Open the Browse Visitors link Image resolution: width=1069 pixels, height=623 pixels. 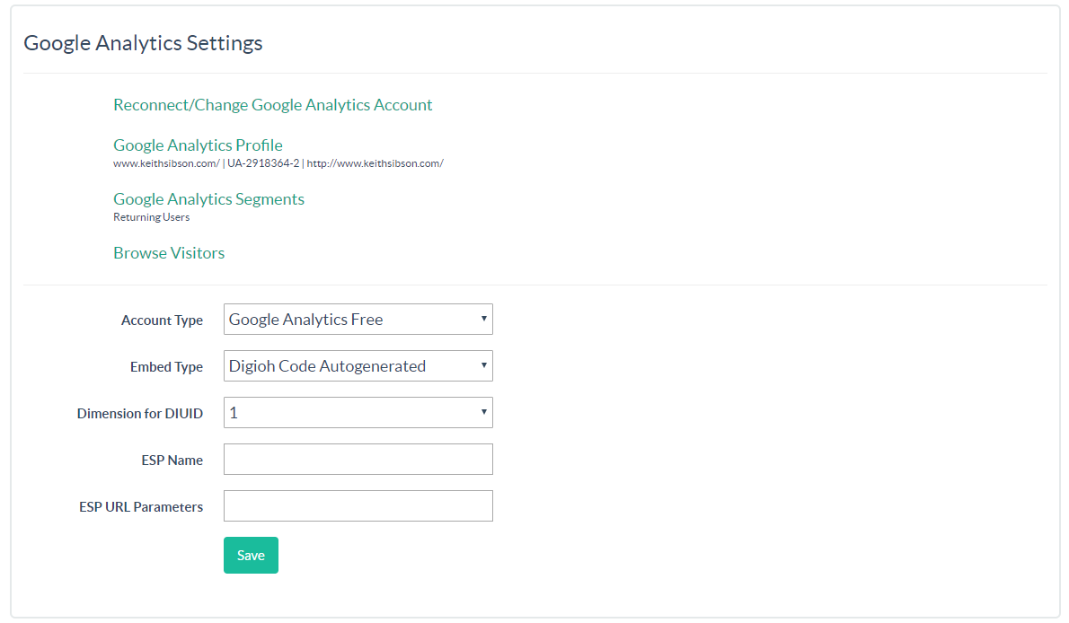coord(169,253)
